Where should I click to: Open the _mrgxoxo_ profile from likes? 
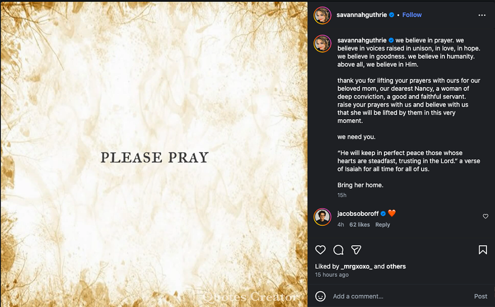pos(356,266)
